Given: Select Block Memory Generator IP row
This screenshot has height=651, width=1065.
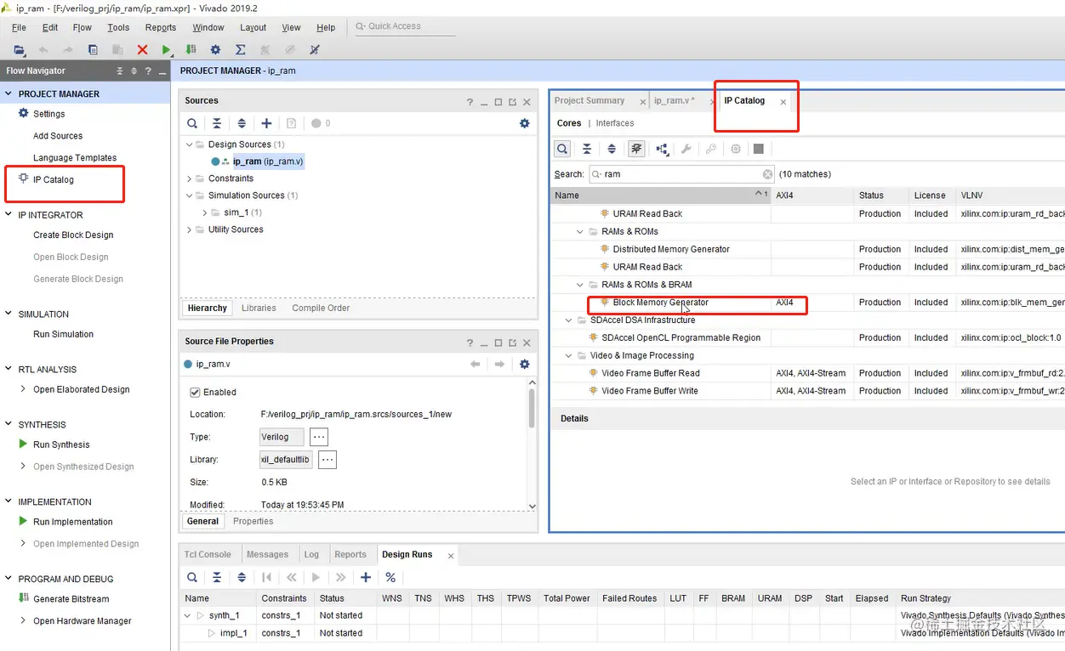Looking at the screenshot, I should [x=807, y=303].
